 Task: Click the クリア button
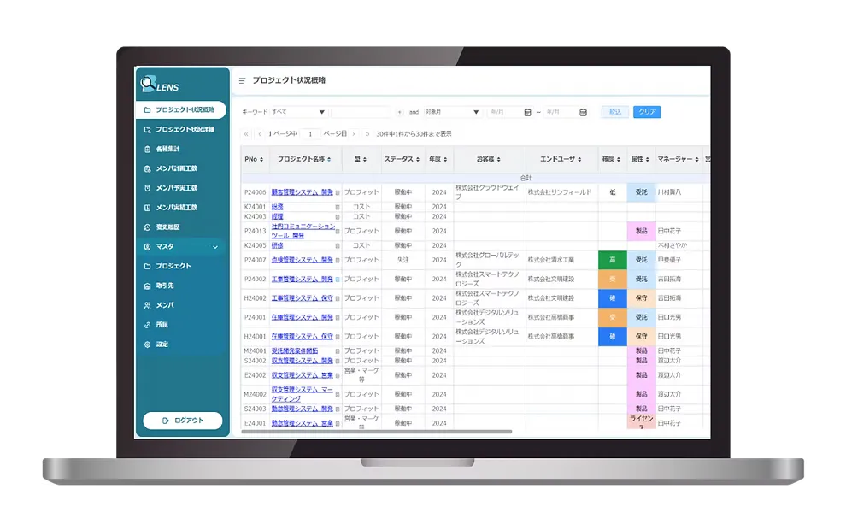tap(647, 112)
